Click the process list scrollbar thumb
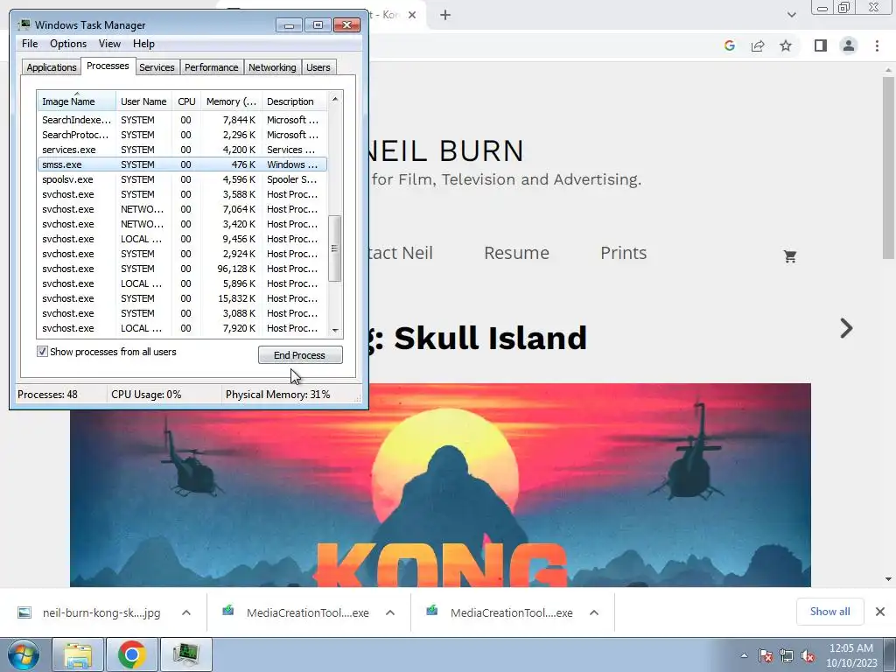Screen dimensions: 896x672 (x=335, y=248)
